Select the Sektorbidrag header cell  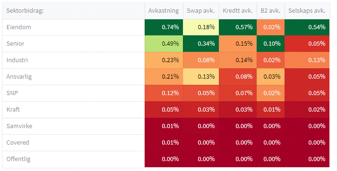pos(74,11)
